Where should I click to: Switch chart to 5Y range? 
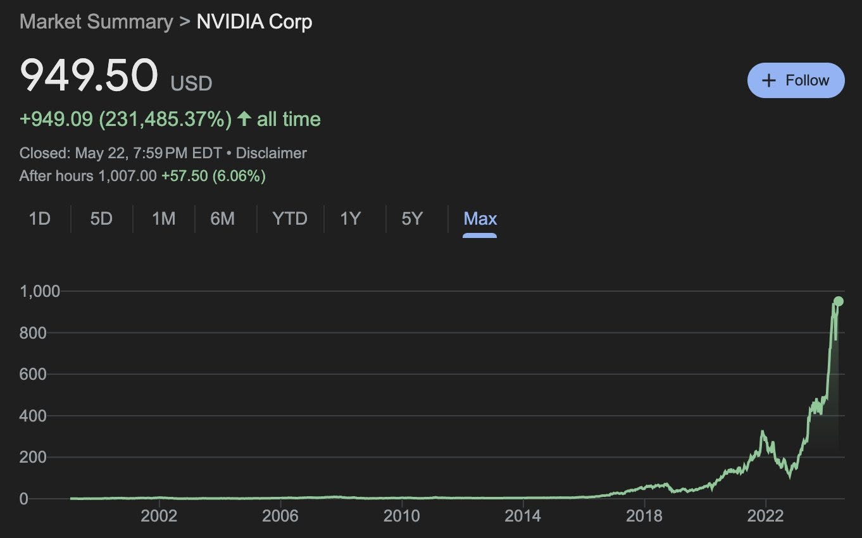click(x=411, y=219)
